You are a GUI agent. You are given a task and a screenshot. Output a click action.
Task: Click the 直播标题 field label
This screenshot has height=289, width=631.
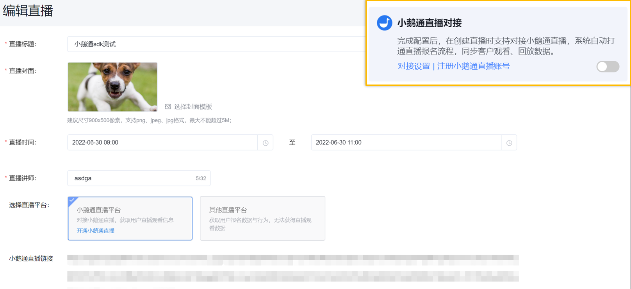pos(23,44)
